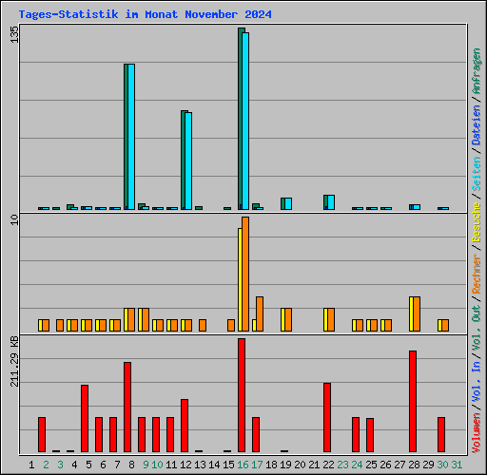Click the 'Dateien' legend label
This screenshot has width=487, height=475.
click(477, 125)
